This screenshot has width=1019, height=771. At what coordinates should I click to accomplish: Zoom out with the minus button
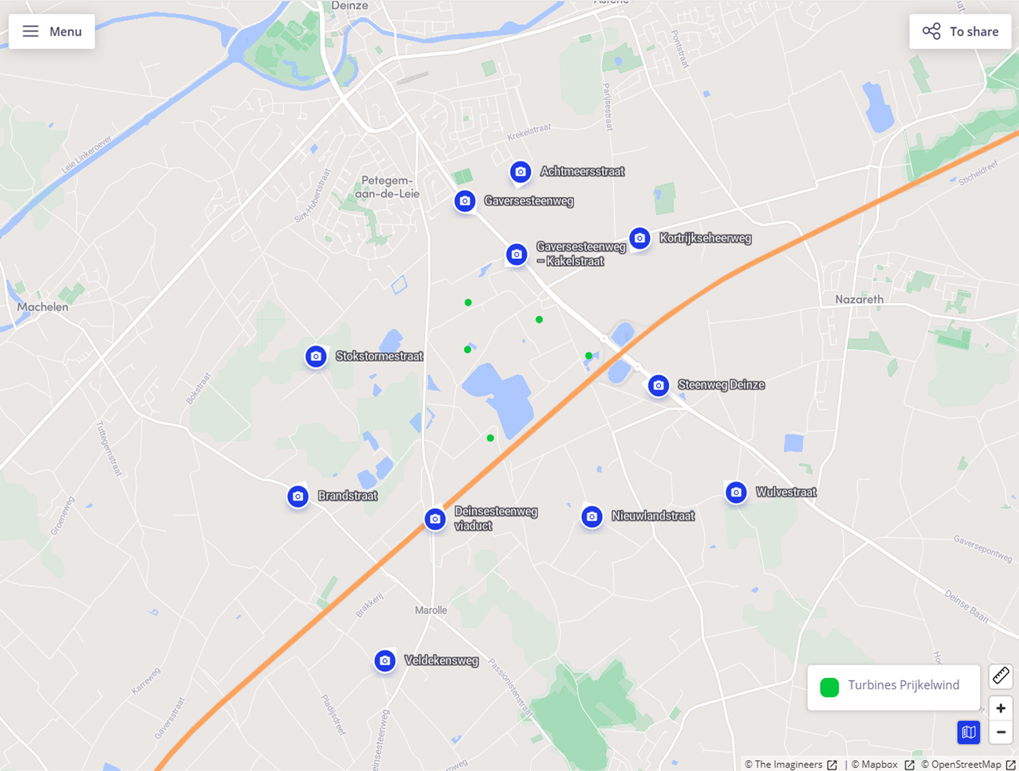[1001, 732]
